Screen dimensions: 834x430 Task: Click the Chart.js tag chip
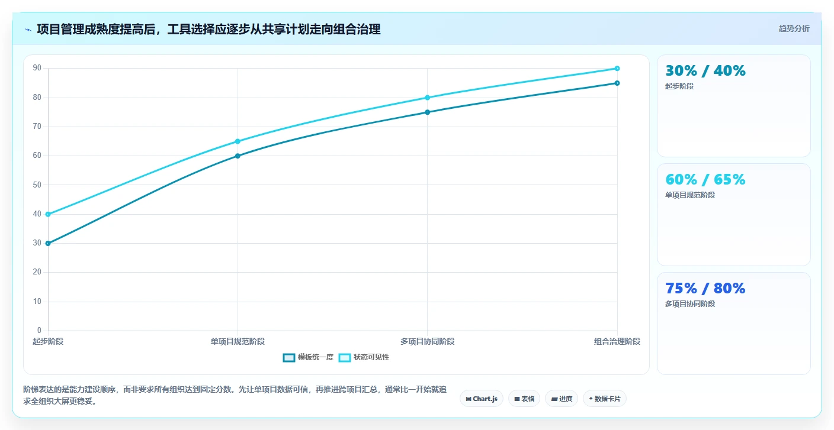(x=482, y=399)
